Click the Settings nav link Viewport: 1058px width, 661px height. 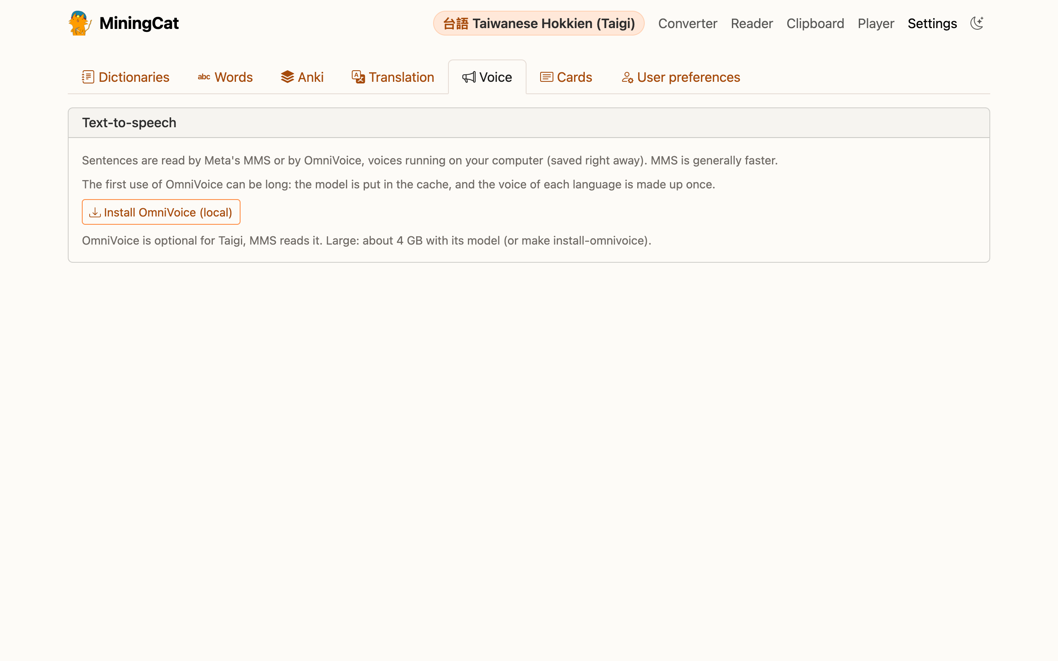pos(932,23)
